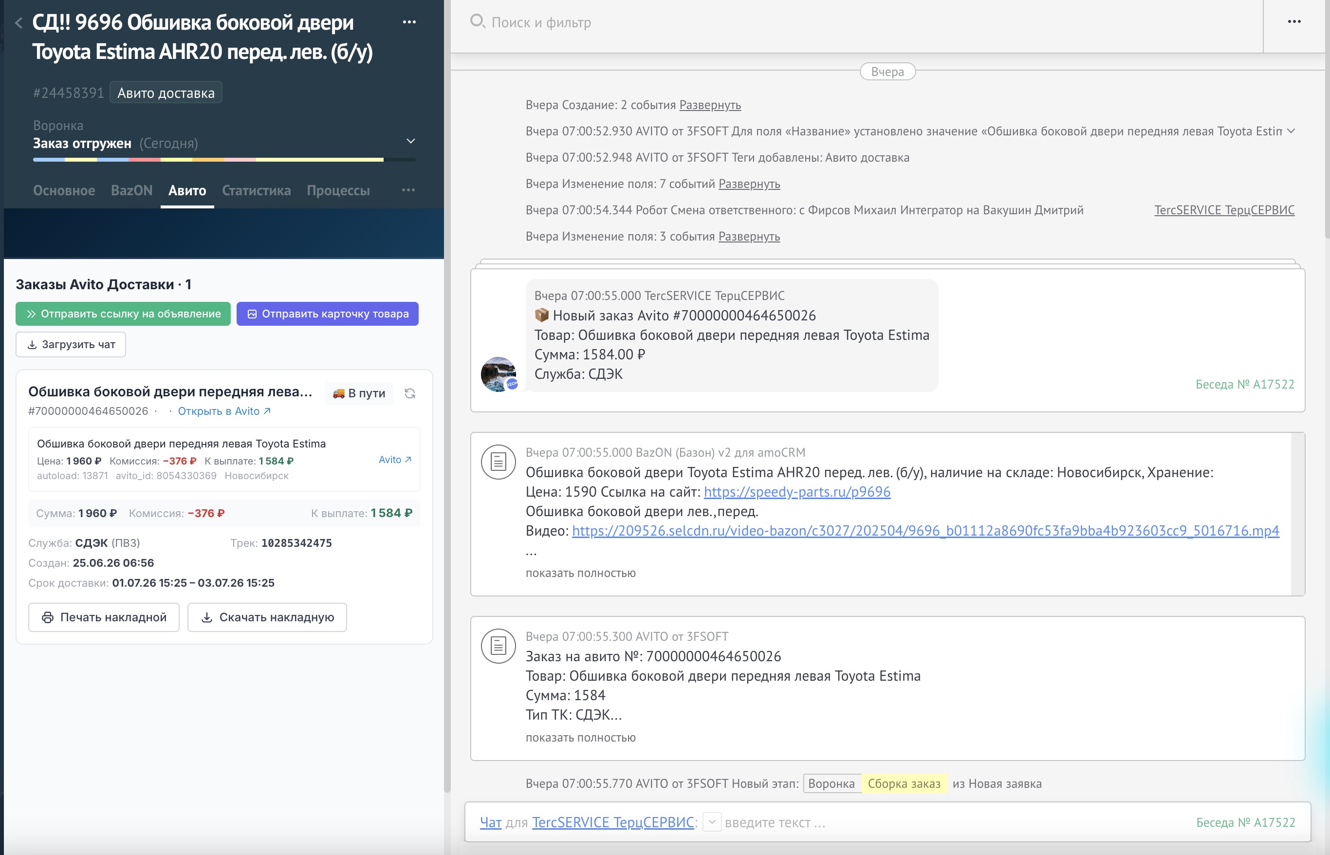Click the search magnifier icon
This screenshot has height=855, width=1330.
(x=478, y=21)
